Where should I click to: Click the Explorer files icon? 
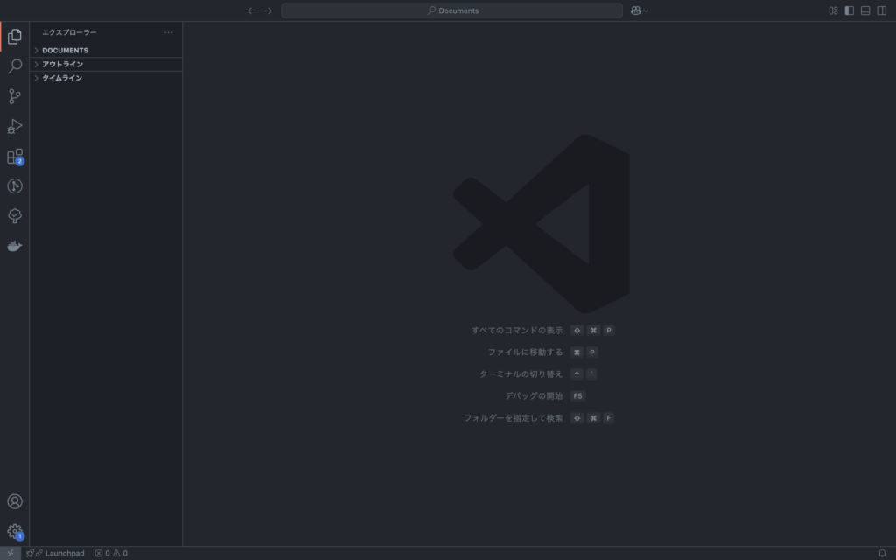[15, 37]
